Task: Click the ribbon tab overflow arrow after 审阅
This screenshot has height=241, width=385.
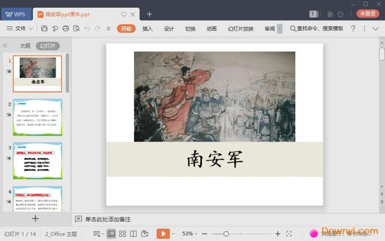Action: point(279,29)
